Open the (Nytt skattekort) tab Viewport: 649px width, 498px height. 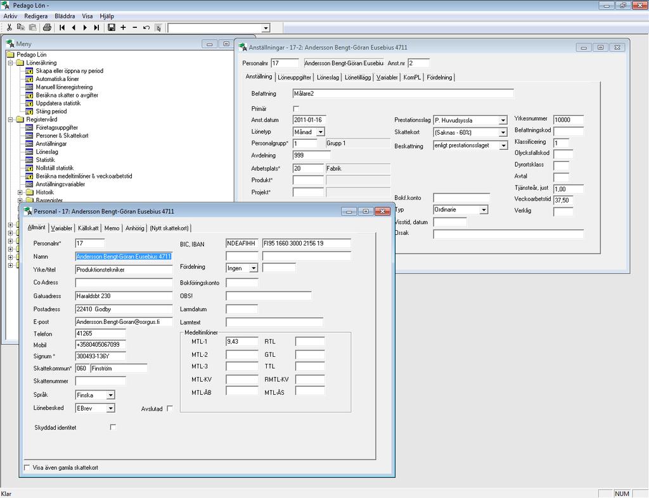(169, 228)
